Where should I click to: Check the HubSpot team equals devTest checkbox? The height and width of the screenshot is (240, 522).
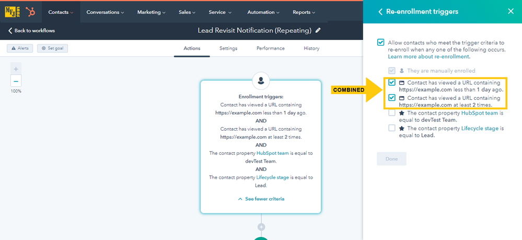pos(392,113)
